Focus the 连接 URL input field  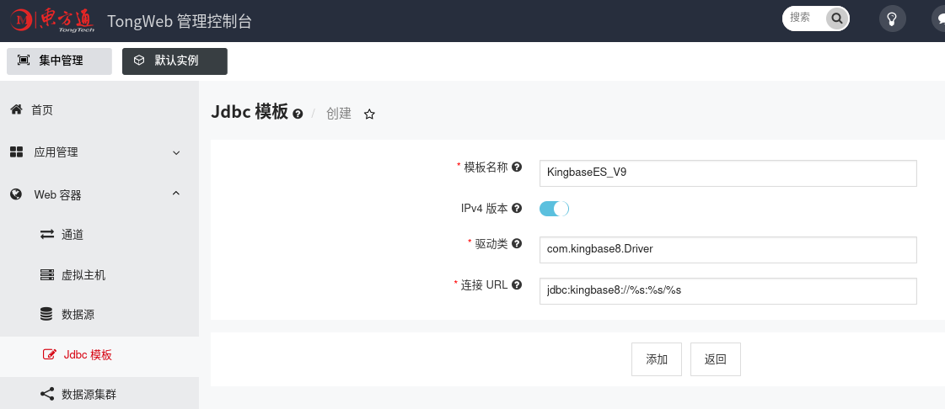coord(728,290)
